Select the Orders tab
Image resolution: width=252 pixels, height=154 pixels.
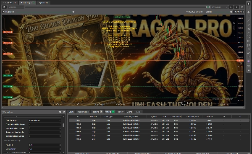pyautogui.click(x=110, y=112)
